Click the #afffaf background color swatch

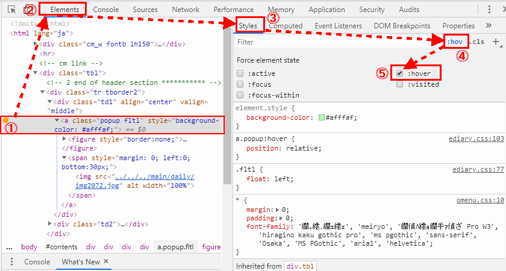[x=322, y=117]
